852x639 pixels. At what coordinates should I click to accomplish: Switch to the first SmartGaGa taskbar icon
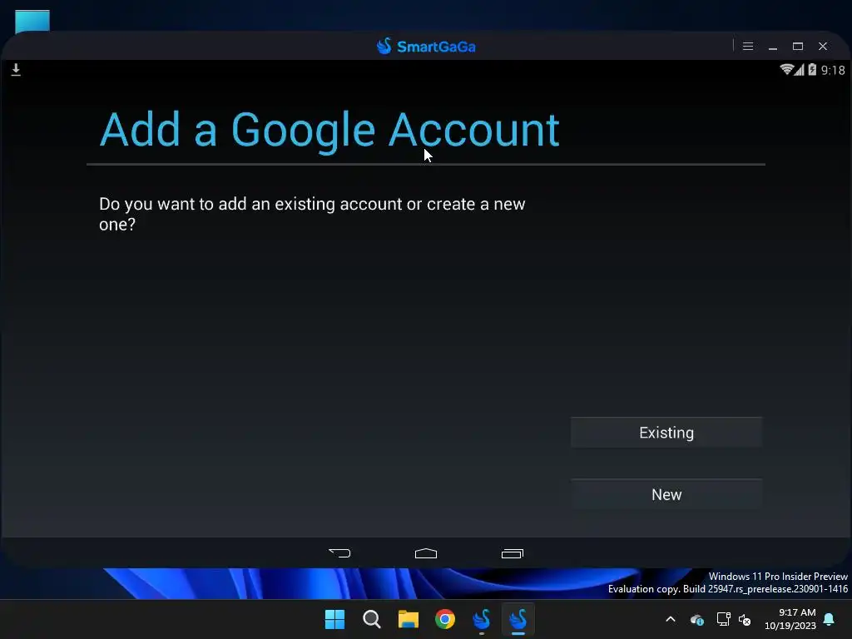(x=482, y=619)
